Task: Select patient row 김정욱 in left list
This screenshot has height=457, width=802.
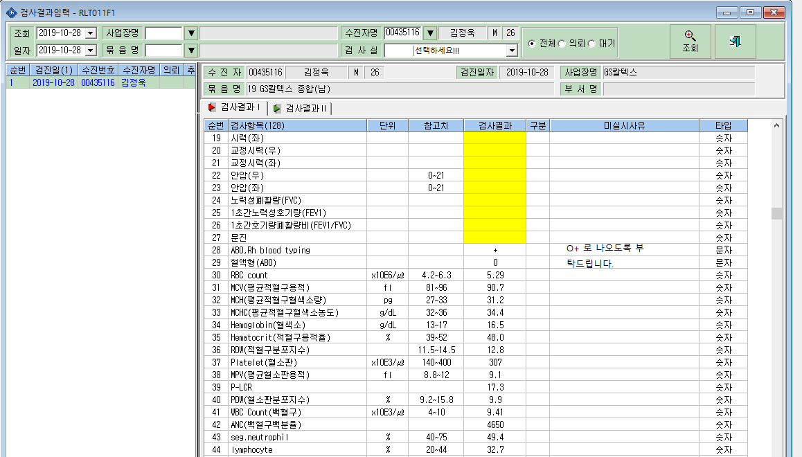Action: point(100,82)
